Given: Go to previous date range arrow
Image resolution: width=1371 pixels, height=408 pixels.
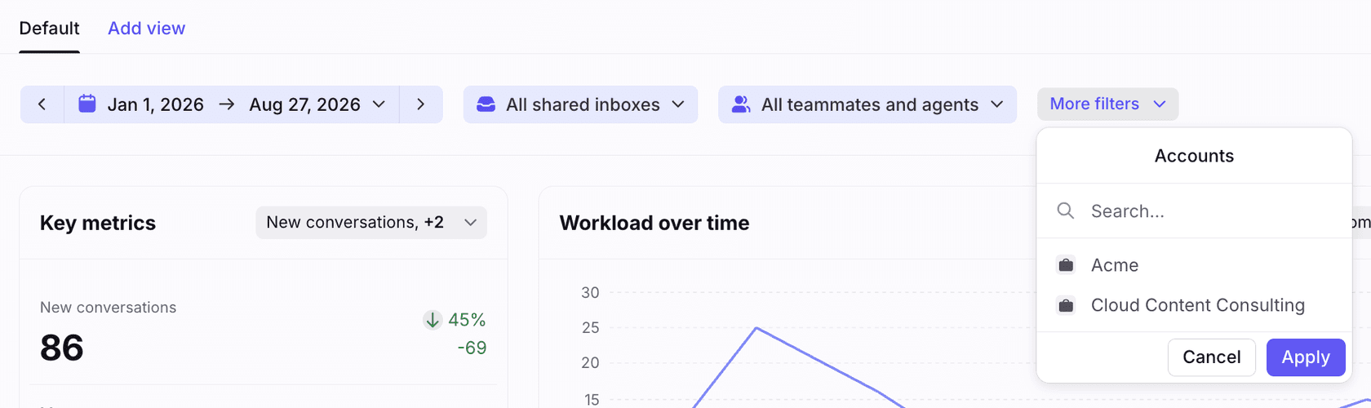Looking at the screenshot, I should pos(42,104).
